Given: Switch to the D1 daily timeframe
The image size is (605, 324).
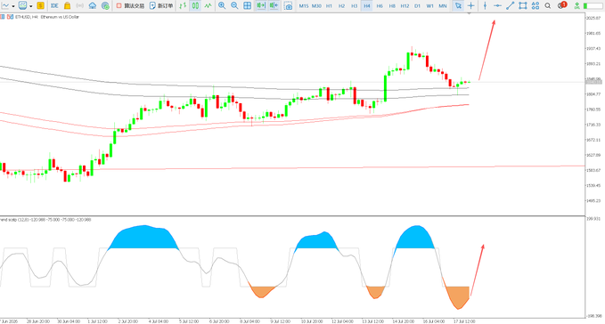Looking at the screenshot, I should click(x=418, y=5).
